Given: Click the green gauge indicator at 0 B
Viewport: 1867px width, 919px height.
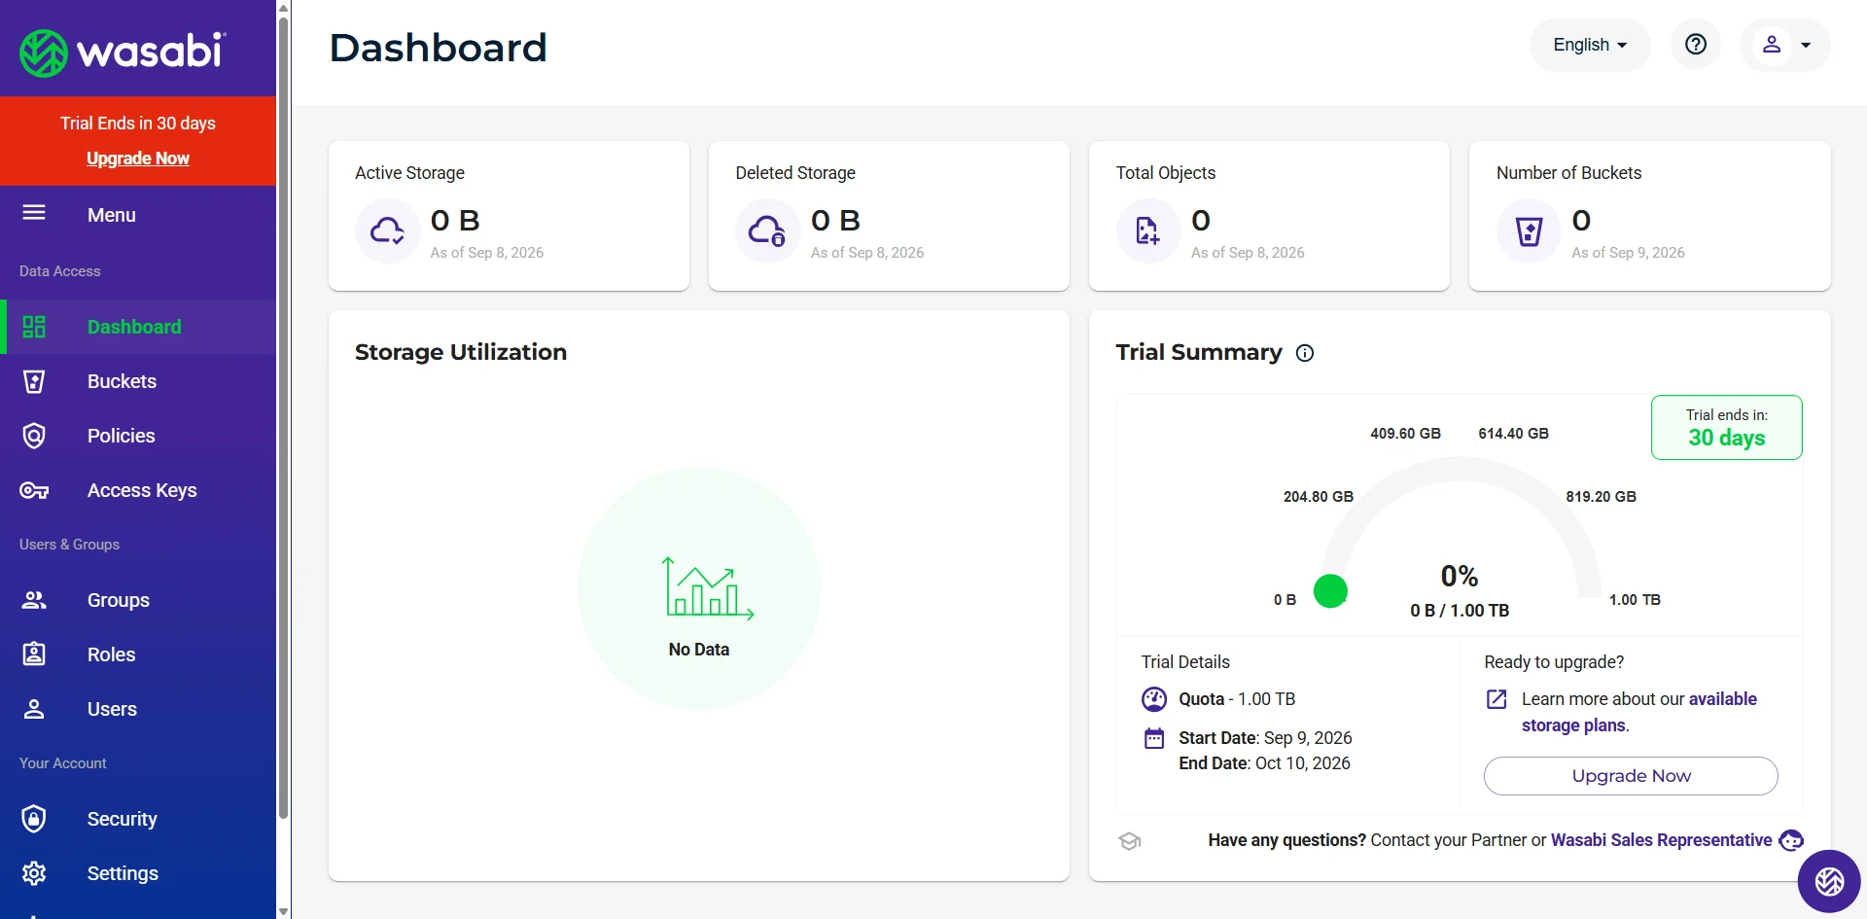Looking at the screenshot, I should (1330, 591).
